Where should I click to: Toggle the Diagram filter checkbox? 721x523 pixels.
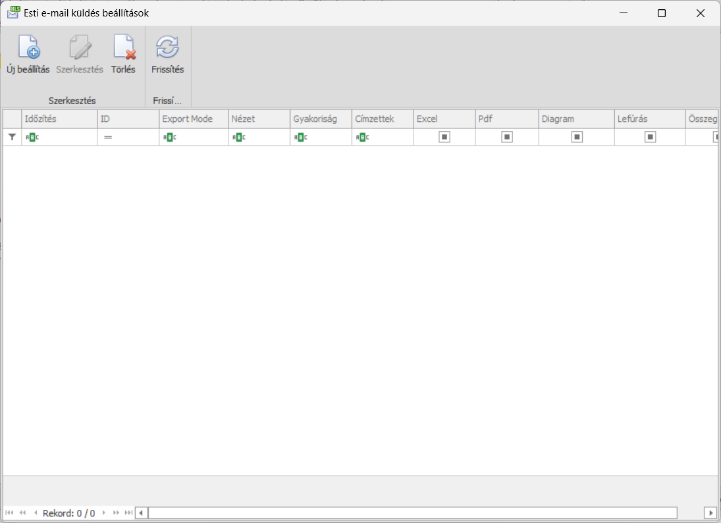pyautogui.click(x=577, y=137)
